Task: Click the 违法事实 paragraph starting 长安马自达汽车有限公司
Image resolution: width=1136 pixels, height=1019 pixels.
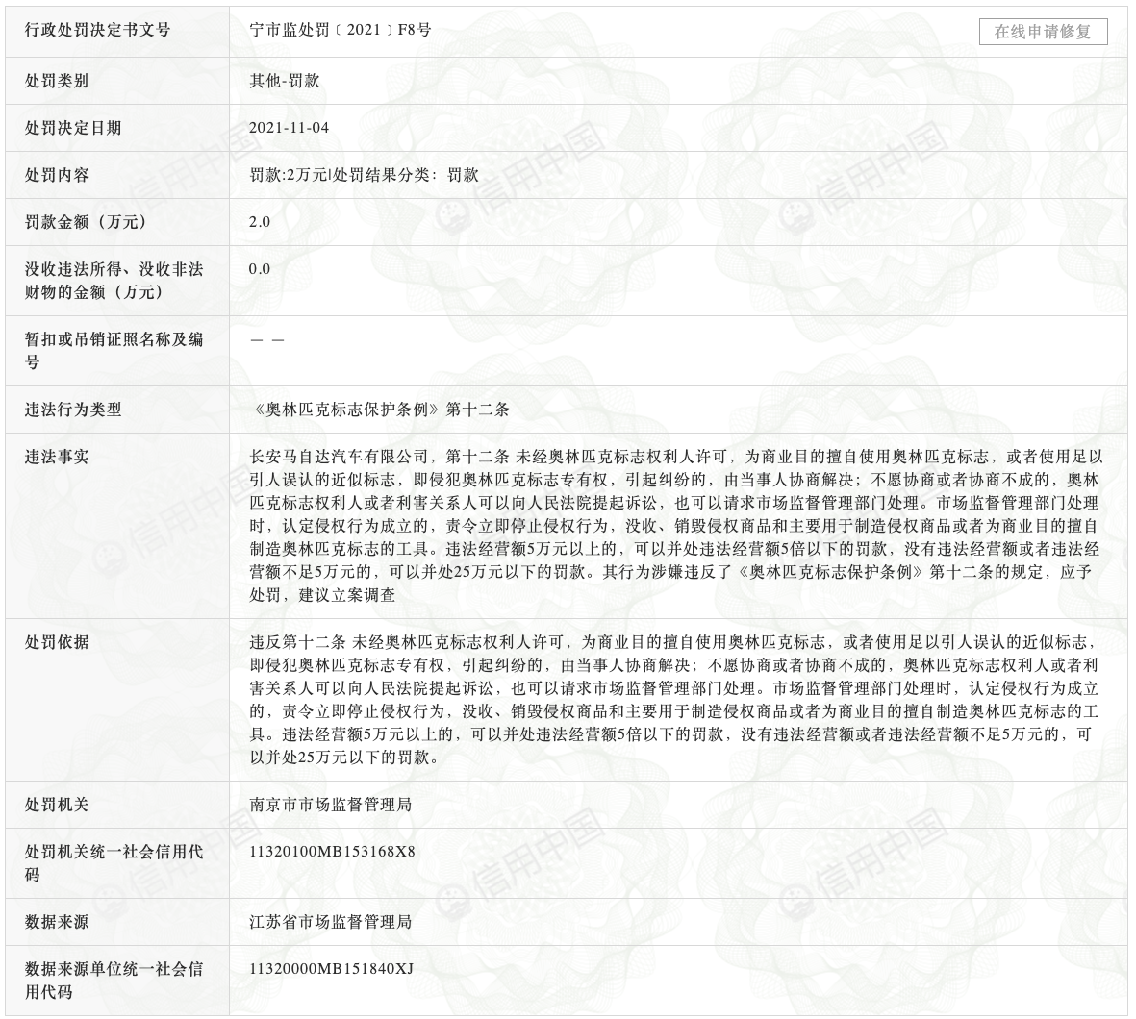Action: tap(676, 526)
